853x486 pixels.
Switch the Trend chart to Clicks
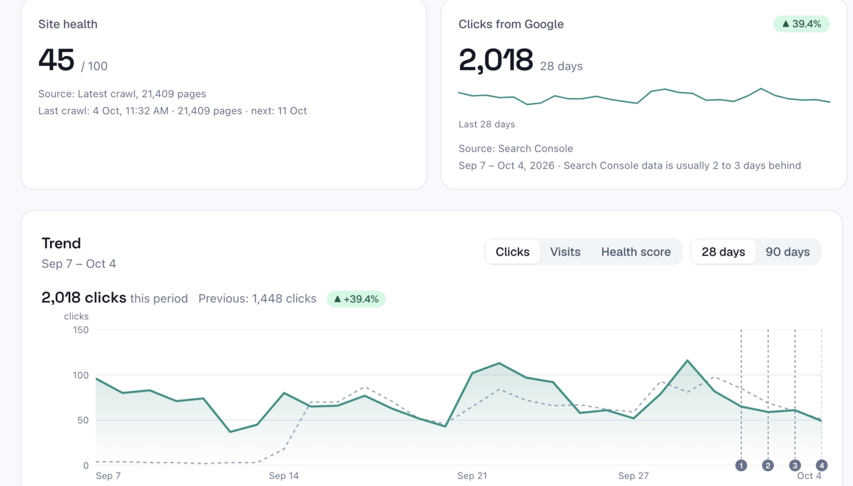(x=513, y=252)
